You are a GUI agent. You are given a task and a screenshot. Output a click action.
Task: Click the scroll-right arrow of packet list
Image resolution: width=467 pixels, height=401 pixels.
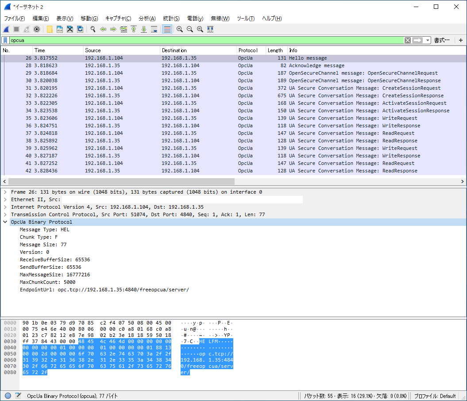pos(462,181)
